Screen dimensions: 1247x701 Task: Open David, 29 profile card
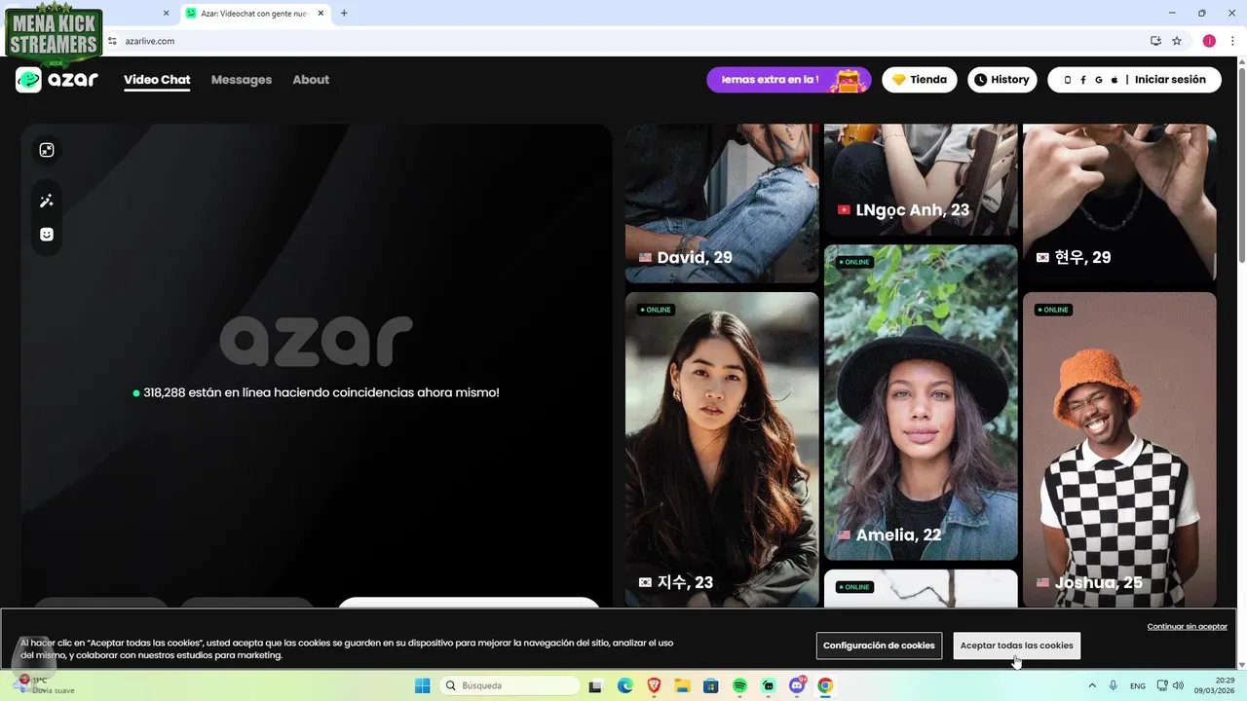pos(722,203)
